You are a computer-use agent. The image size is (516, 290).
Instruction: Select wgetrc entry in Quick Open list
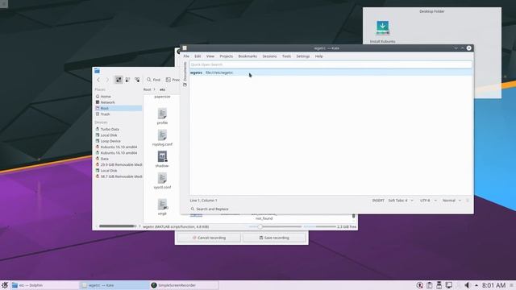(331, 72)
